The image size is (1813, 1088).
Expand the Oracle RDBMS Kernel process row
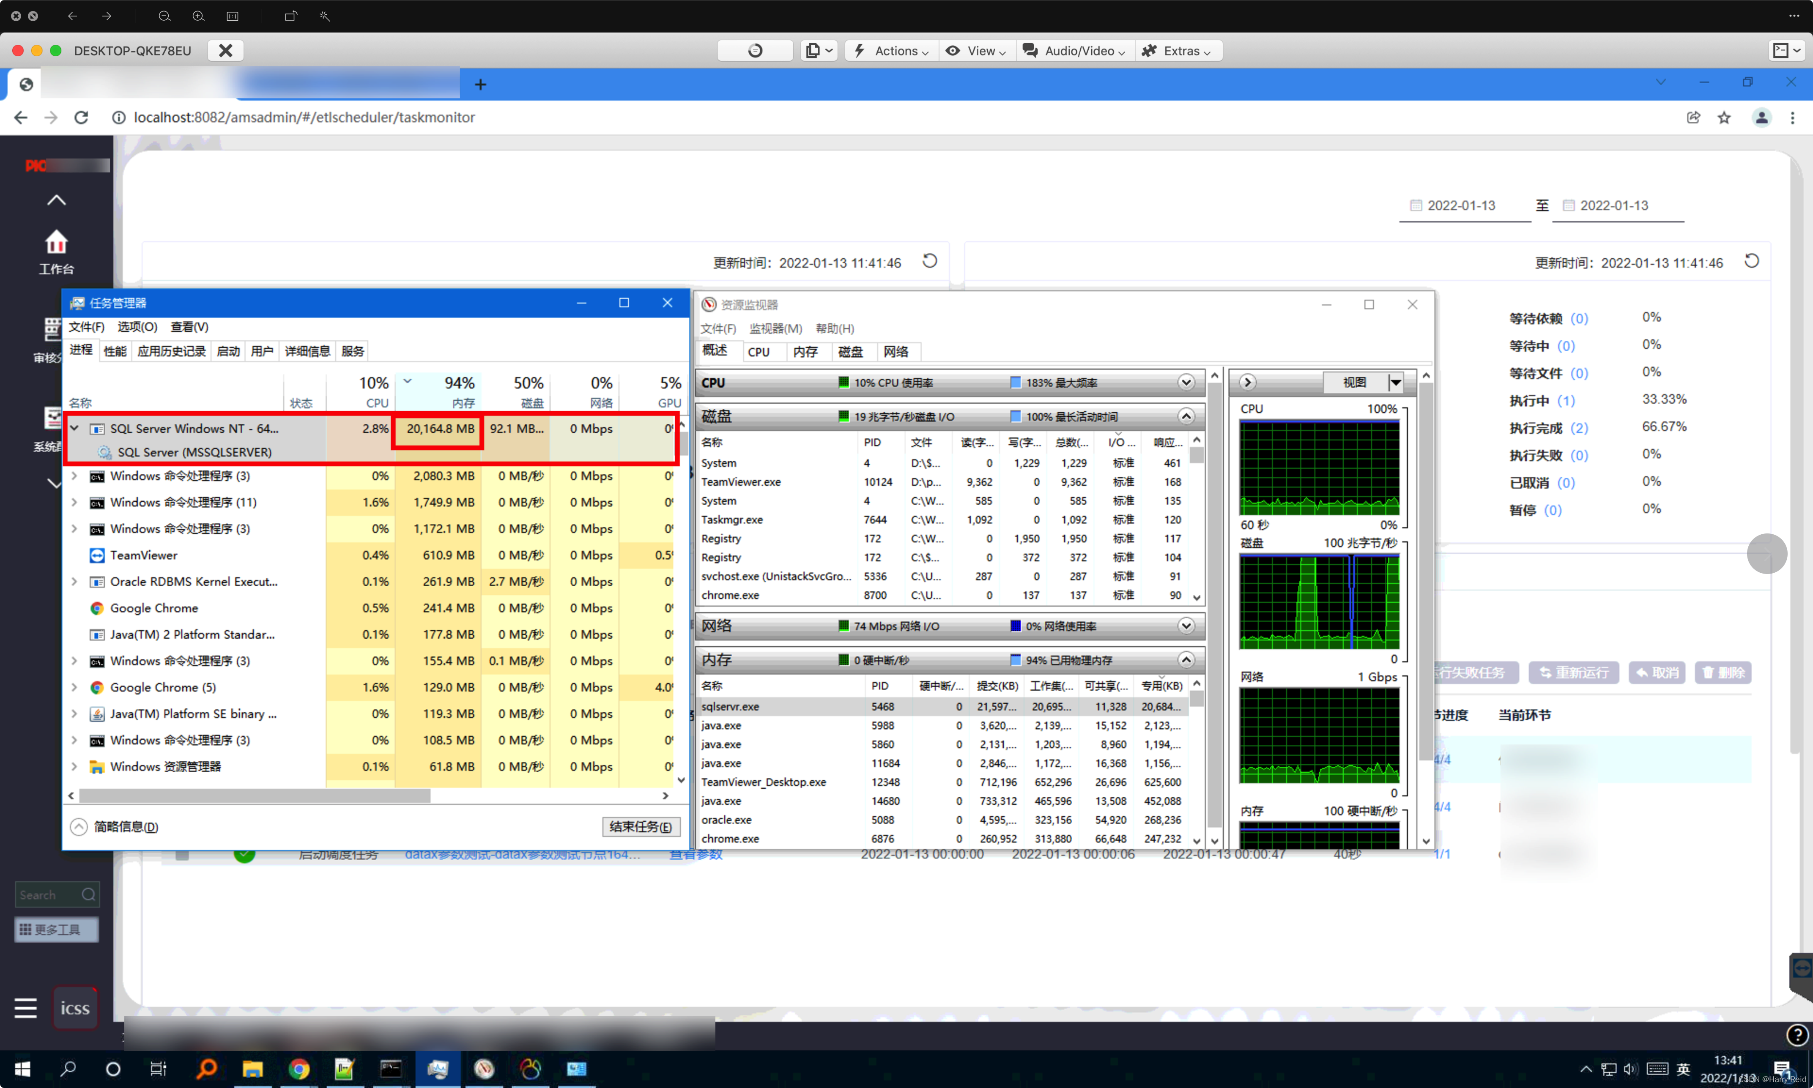[74, 581]
